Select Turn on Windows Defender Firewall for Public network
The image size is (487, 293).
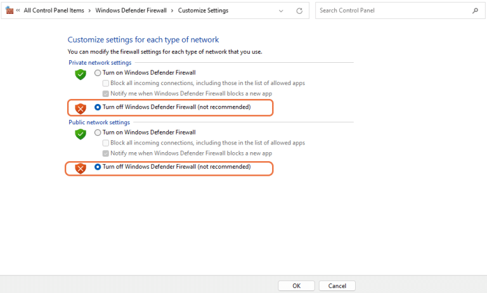click(98, 133)
